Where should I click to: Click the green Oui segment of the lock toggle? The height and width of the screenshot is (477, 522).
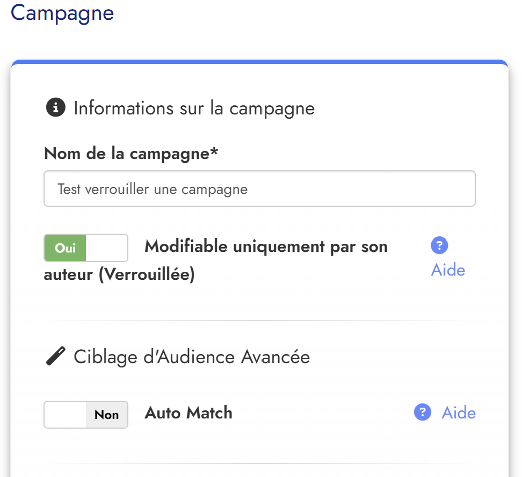[x=66, y=248]
